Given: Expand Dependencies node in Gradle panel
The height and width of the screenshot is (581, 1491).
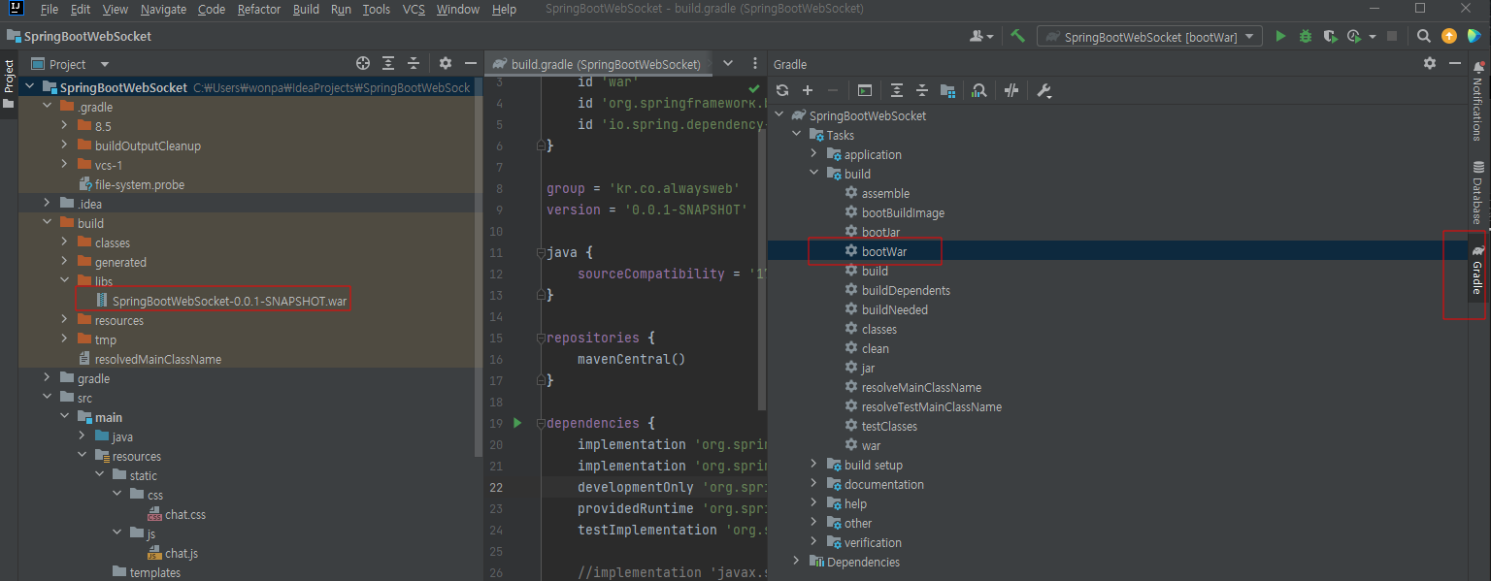Looking at the screenshot, I should pyautogui.click(x=797, y=562).
